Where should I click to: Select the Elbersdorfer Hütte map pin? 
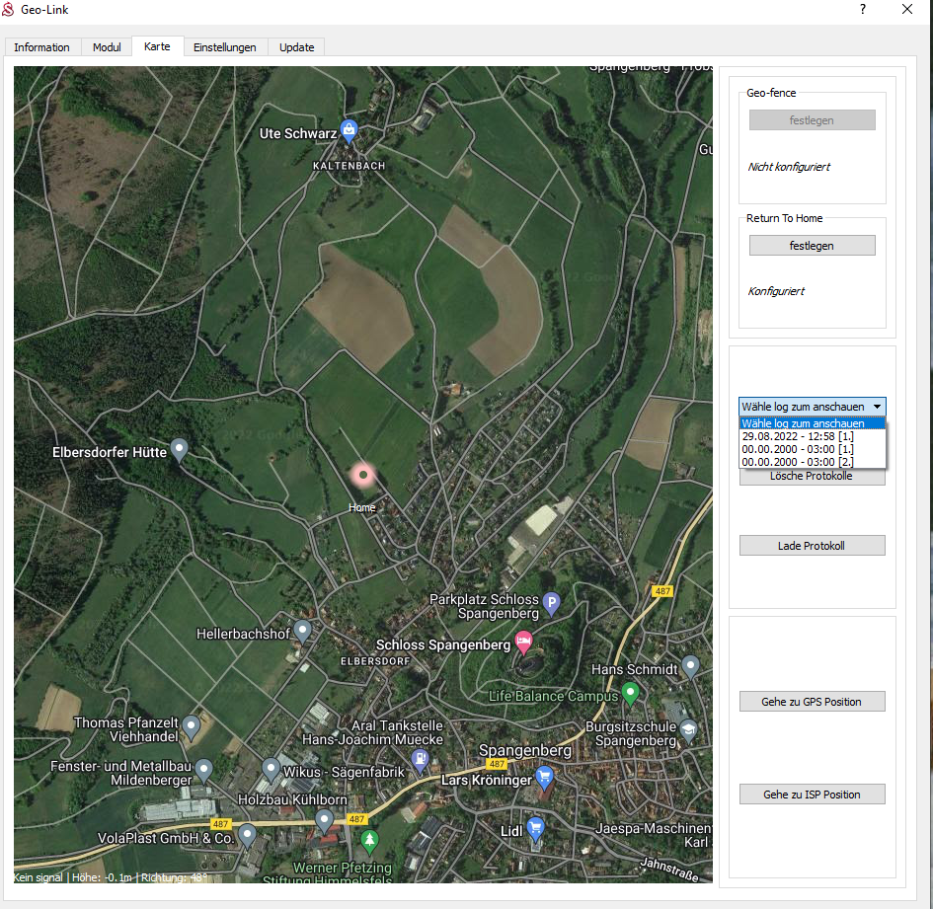coord(179,450)
